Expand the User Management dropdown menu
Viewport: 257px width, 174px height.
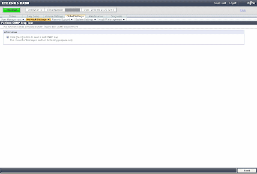tap(12, 20)
